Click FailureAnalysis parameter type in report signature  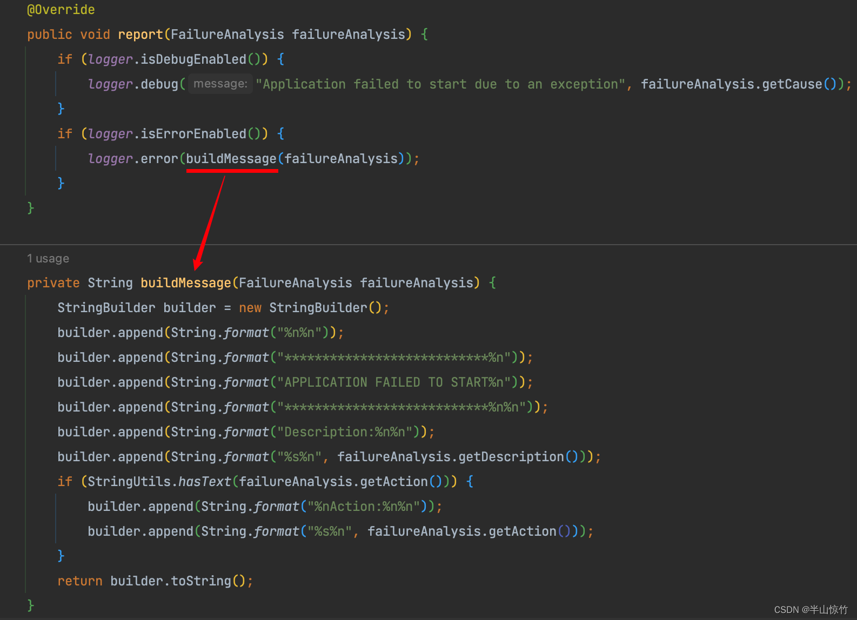(227, 35)
